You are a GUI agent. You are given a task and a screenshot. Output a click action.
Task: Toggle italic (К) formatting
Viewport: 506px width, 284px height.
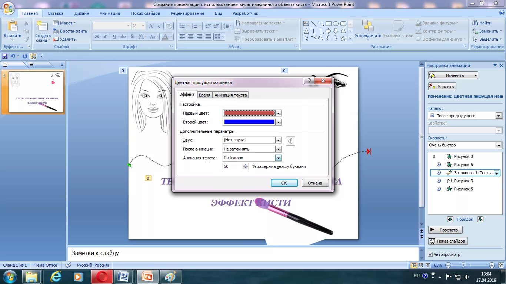[x=106, y=37]
